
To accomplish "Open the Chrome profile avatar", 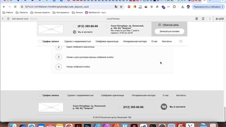I will point(188,7).
